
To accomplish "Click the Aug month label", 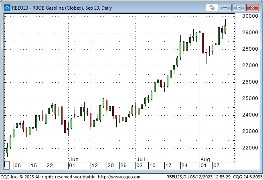I will point(205,160).
